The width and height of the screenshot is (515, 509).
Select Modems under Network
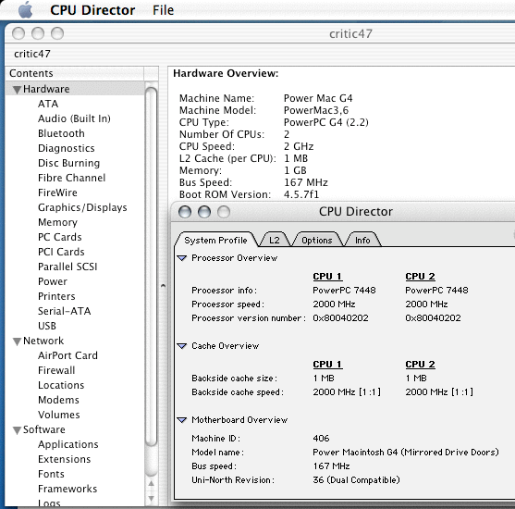(x=58, y=400)
